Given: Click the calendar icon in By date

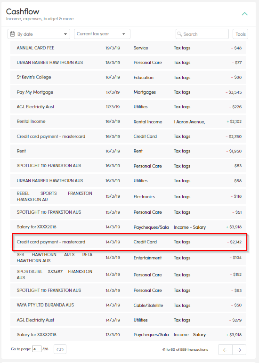Looking at the screenshot, I should [13, 34].
